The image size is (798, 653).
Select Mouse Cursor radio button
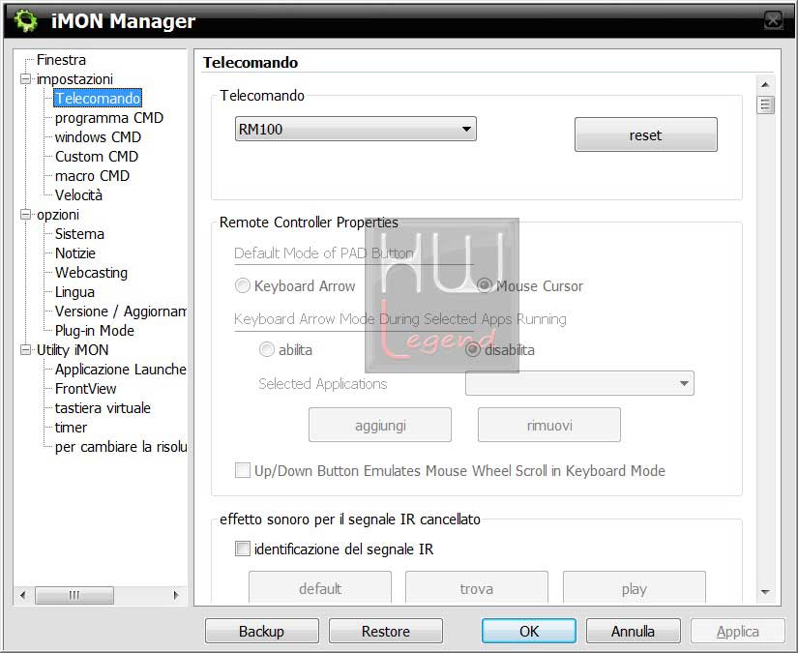tap(485, 285)
